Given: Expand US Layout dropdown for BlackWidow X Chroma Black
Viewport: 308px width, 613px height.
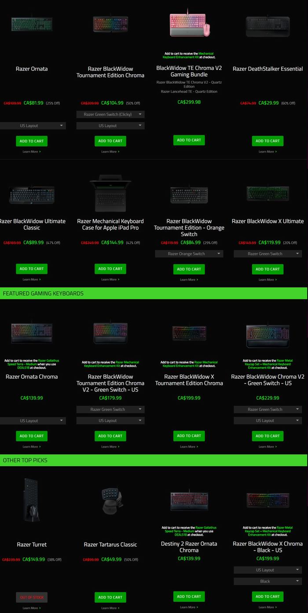Looking at the screenshot, I should click(268, 570).
